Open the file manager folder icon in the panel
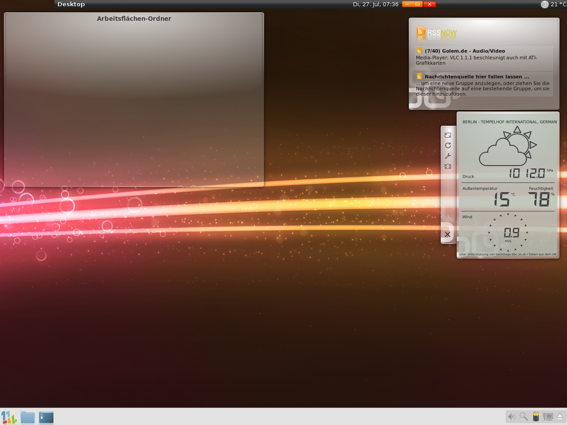This screenshot has height=425, width=567. [x=27, y=417]
